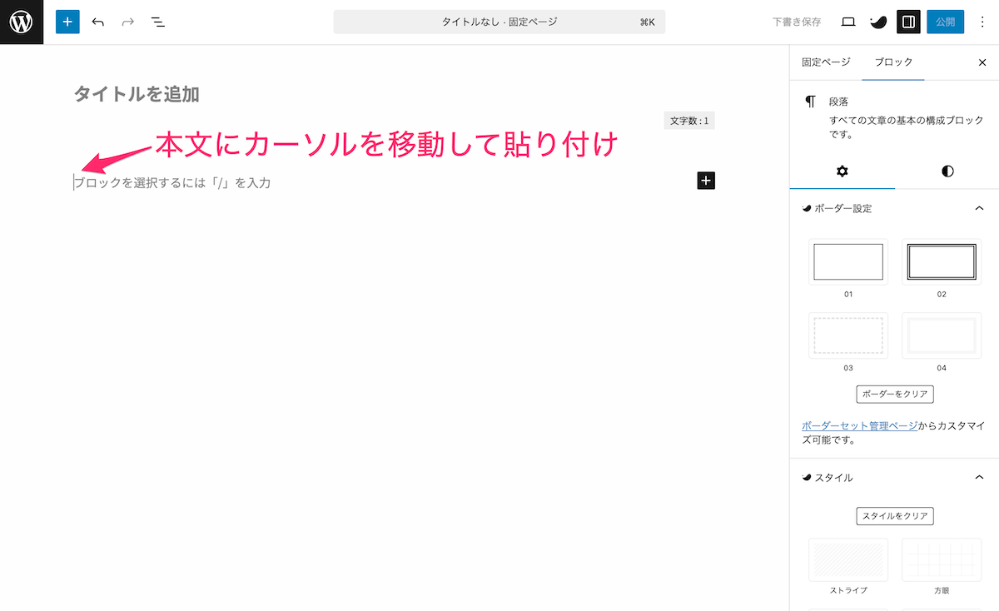999x611 pixels.
Task: Collapse the ボーダー設定 panel
Action: coord(979,208)
